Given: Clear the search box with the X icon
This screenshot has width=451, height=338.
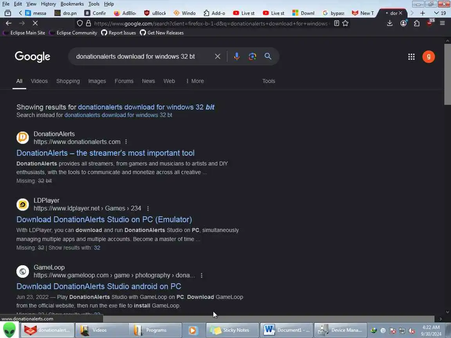Looking at the screenshot, I should point(217,56).
